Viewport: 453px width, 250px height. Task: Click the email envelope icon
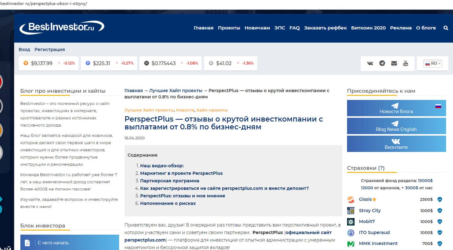coord(394,63)
